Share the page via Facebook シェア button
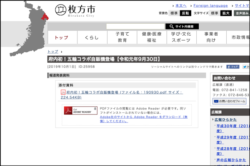250x166 pixels. point(232,66)
